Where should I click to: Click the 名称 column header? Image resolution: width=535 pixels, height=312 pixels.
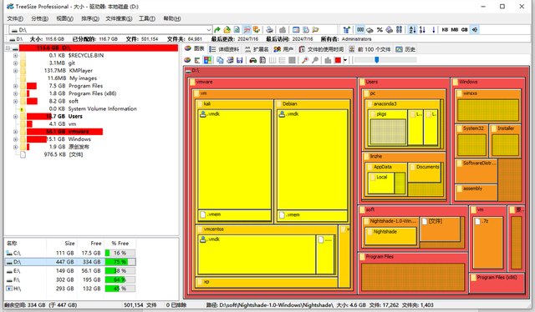tap(25, 244)
